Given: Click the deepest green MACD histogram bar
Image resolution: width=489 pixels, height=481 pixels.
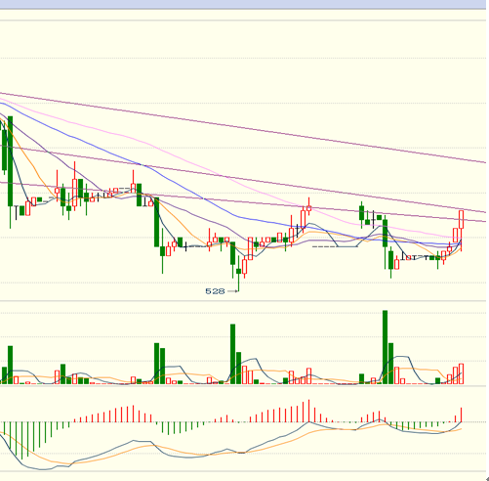Looking at the screenshot, I should pyautogui.click(x=21, y=441).
